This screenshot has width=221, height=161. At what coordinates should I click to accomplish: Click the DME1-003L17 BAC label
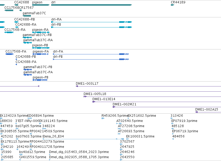click(87, 84)
